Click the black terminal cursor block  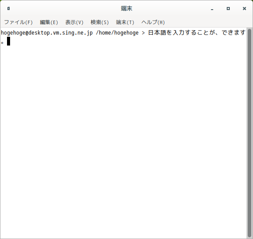click(x=8, y=41)
